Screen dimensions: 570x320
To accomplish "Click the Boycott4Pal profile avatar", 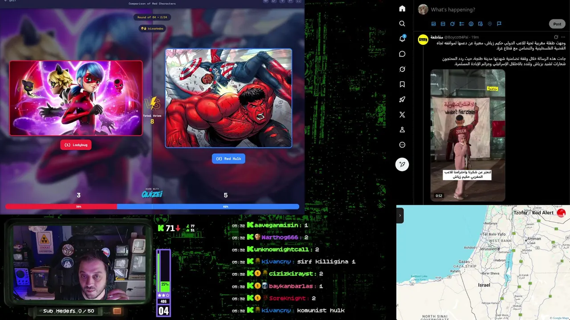I will pyautogui.click(x=423, y=40).
